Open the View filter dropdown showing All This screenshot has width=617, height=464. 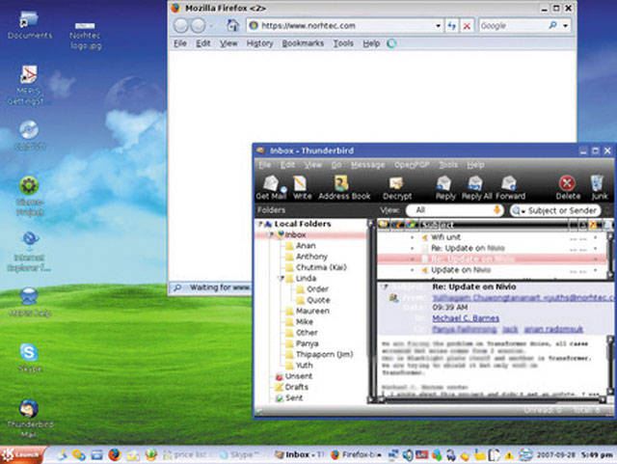tap(455, 210)
